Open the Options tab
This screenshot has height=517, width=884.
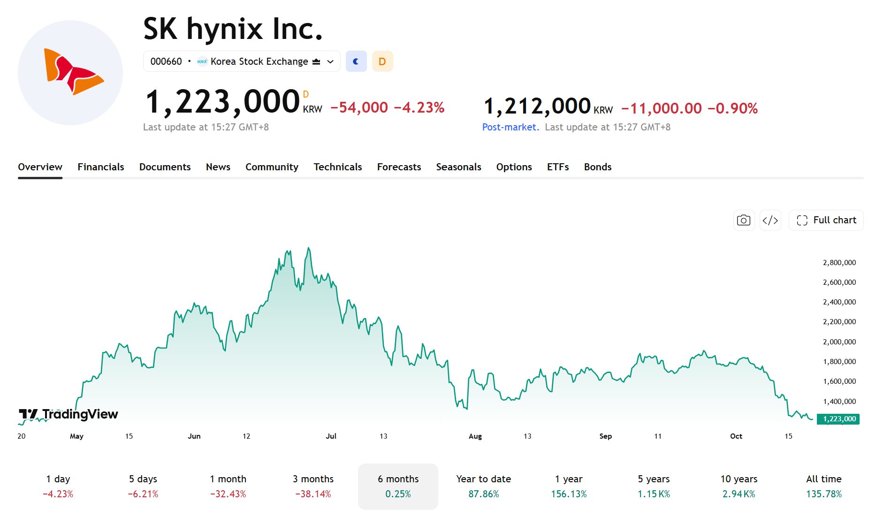pos(514,167)
